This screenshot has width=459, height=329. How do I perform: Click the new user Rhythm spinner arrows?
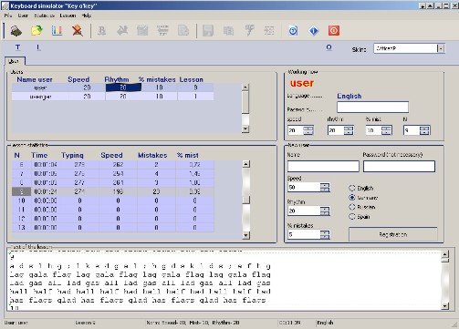click(325, 211)
